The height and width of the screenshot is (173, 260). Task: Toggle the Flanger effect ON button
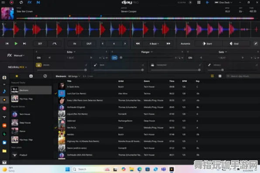(114, 58)
